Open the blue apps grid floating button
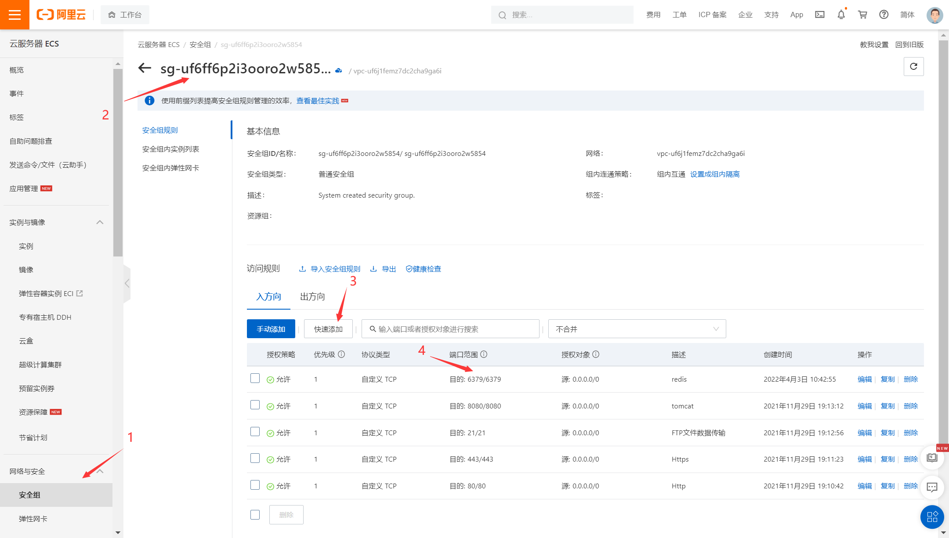The image size is (949, 538). 932,517
